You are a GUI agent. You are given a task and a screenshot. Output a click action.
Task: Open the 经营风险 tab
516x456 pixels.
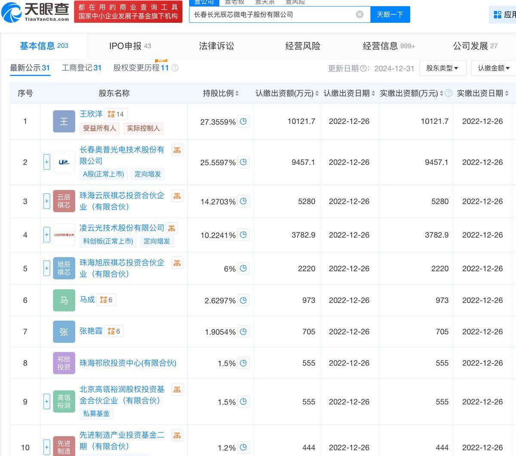pos(303,46)
